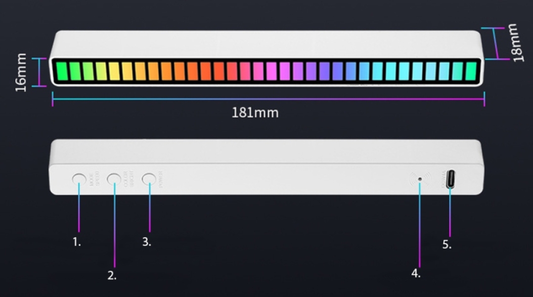Viewport: 533px width, 297px height.
Task: Click the callout number 4 label
Action: (416, 273)
